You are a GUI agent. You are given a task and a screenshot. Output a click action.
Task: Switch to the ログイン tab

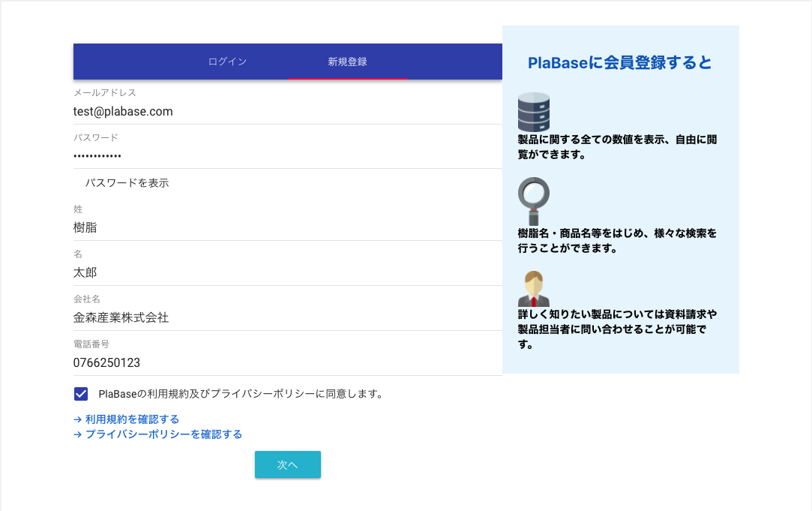pyautogui.click(x=227, y=62)
